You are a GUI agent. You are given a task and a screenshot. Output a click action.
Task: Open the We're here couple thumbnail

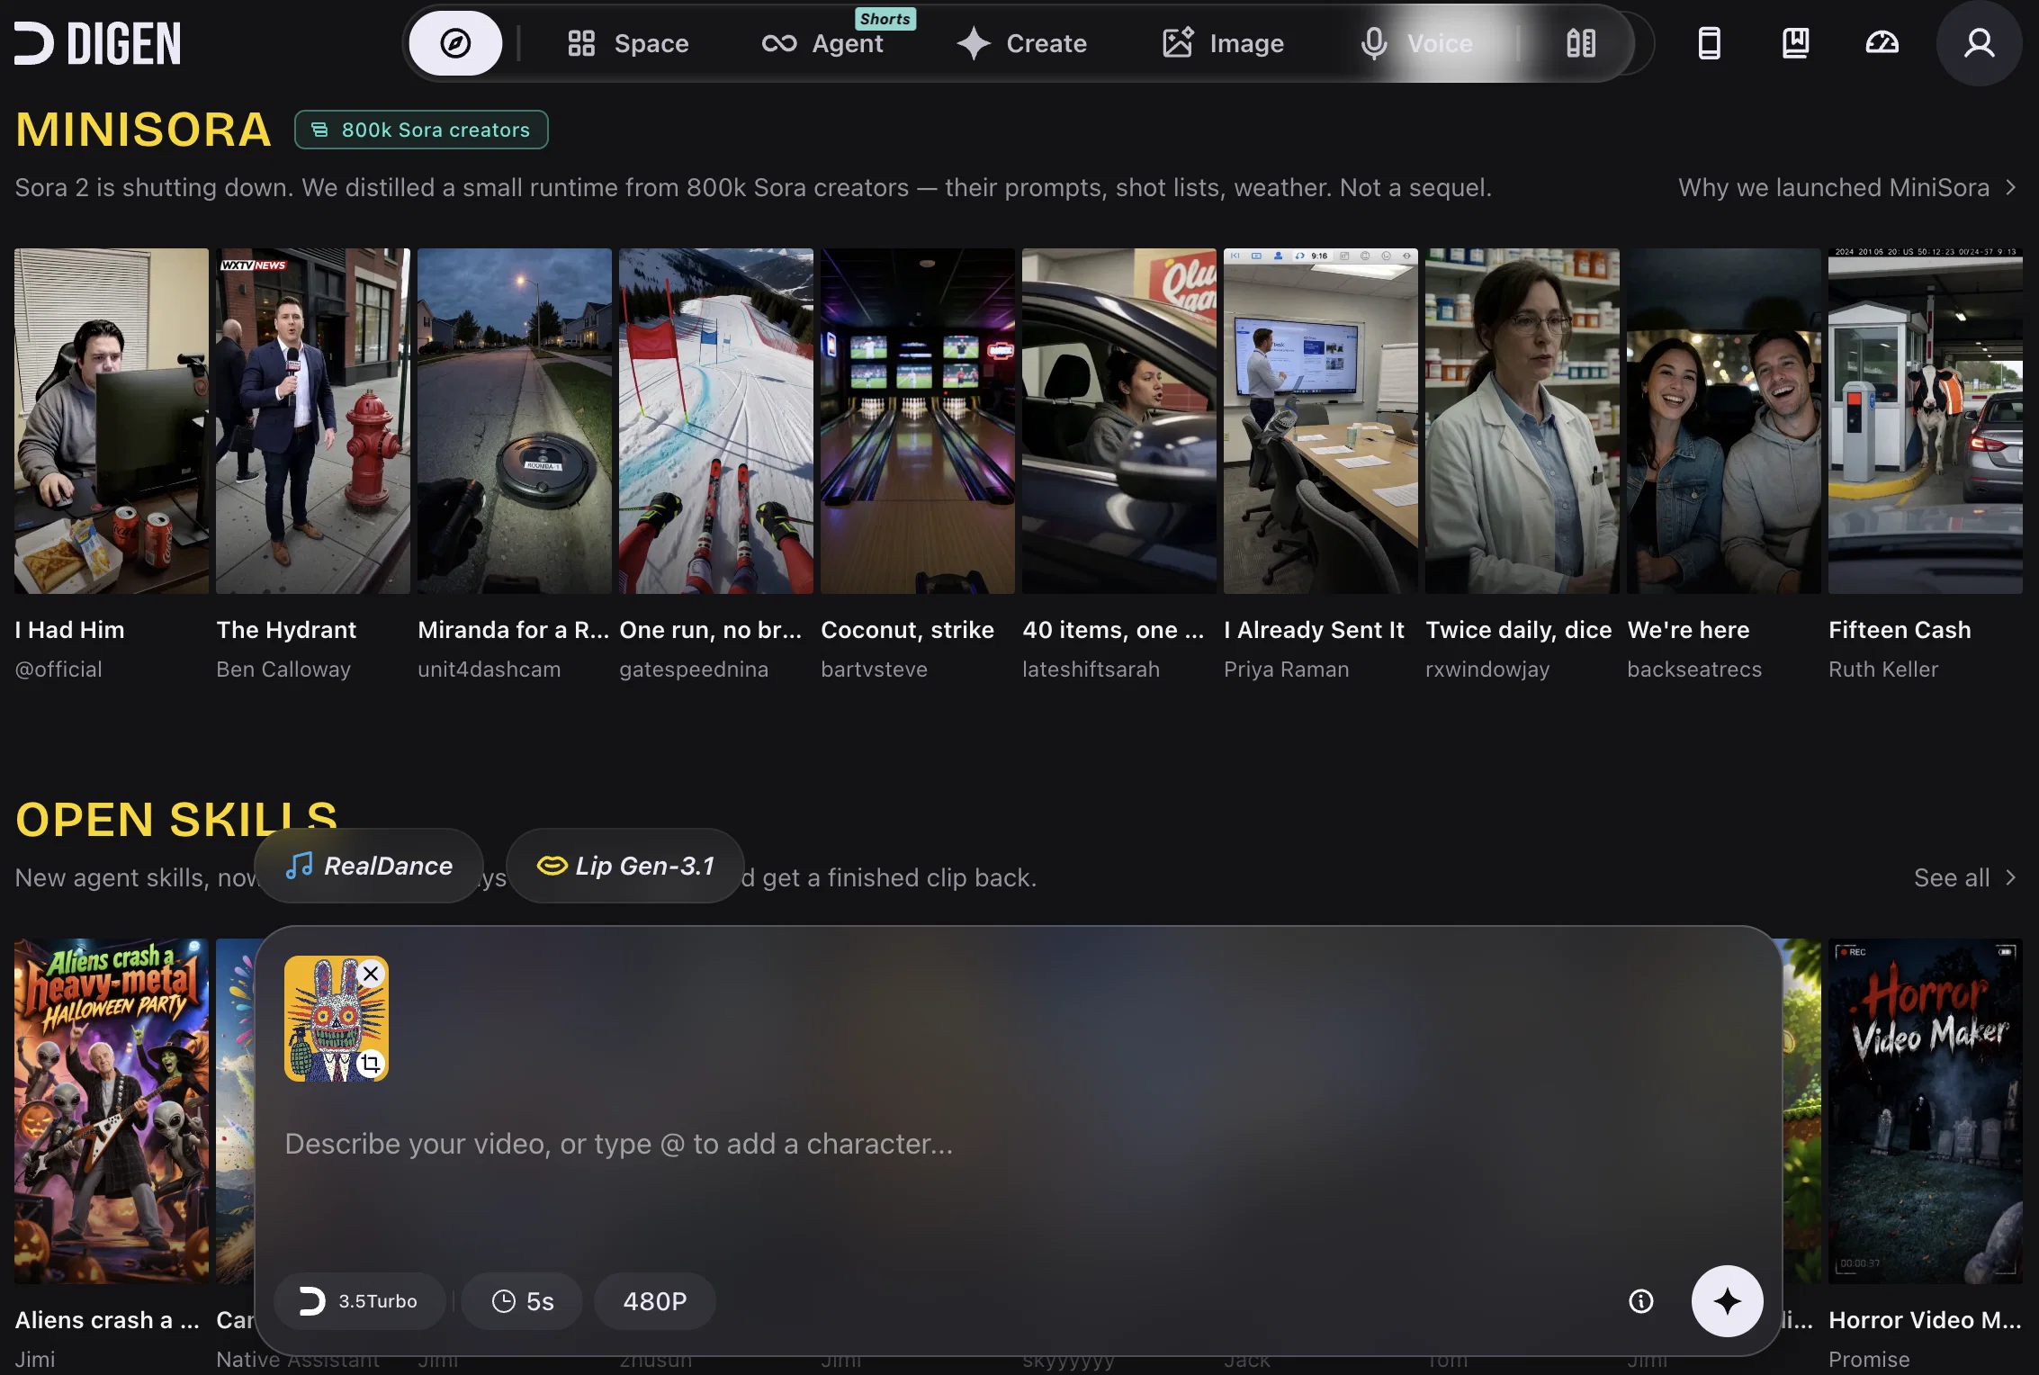coord(1724,421)
